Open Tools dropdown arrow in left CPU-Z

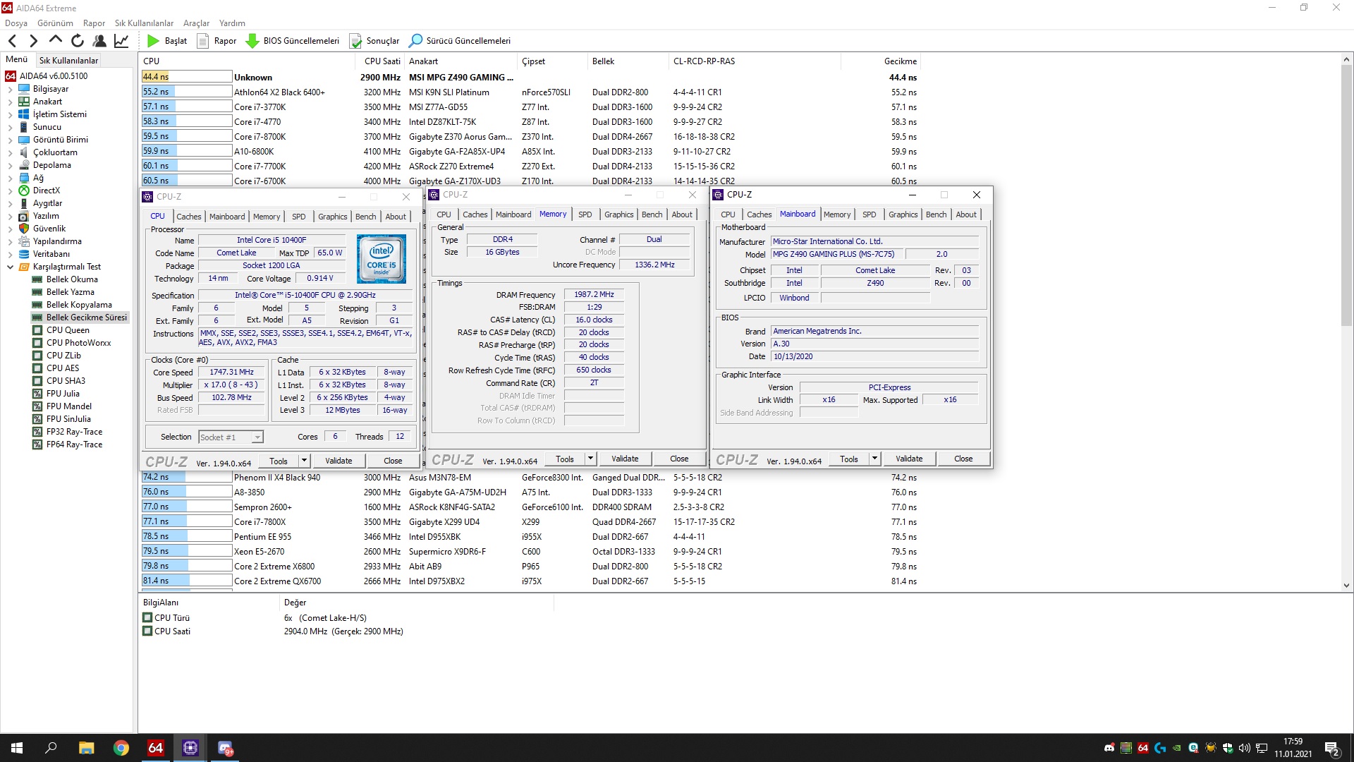pyautogui.click(x=304, y=461)
